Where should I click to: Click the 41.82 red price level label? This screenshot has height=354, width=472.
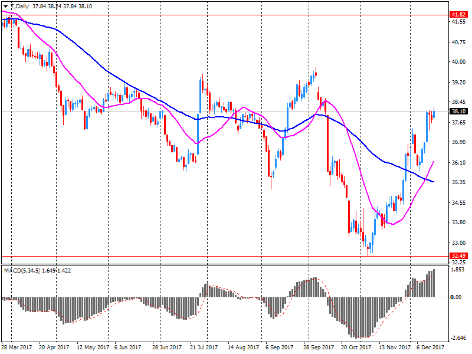click(x=458, y=15)
